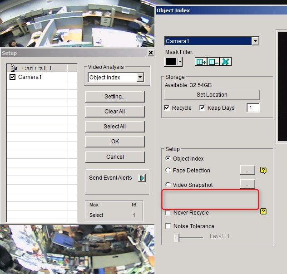
Task: Click the Camera1 text in the list
Action: click(30, 77)
